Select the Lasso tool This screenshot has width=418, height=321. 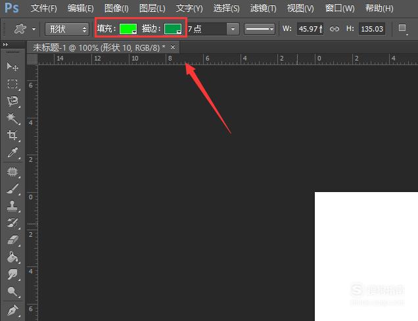pyautogui.click(x=12, y=101)
